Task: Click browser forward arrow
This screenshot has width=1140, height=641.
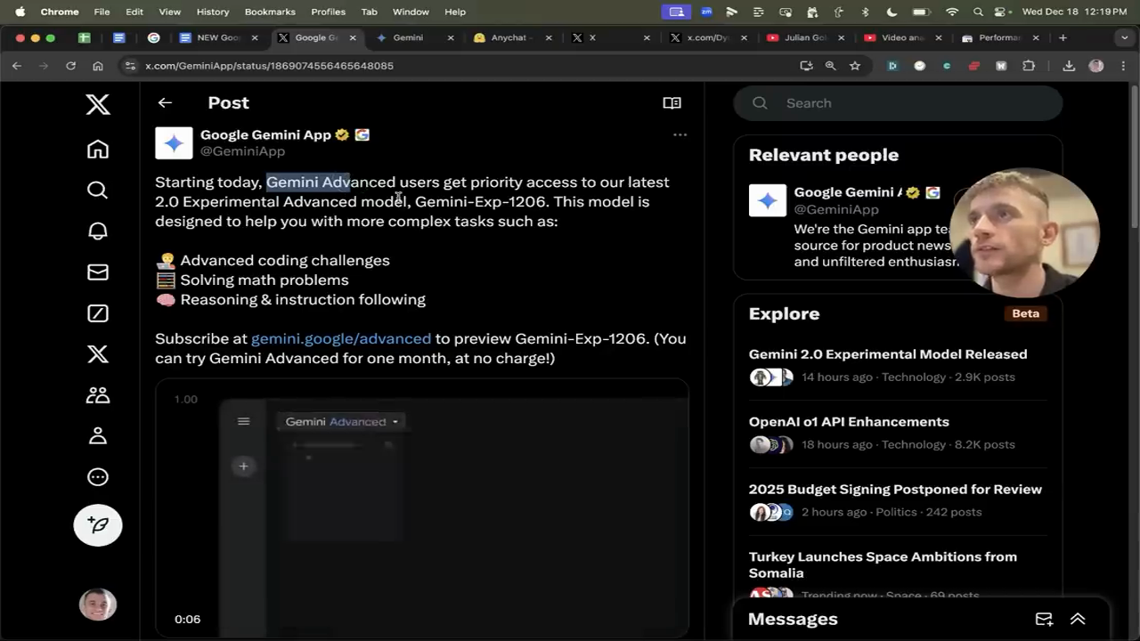Action: pos(43,65)
